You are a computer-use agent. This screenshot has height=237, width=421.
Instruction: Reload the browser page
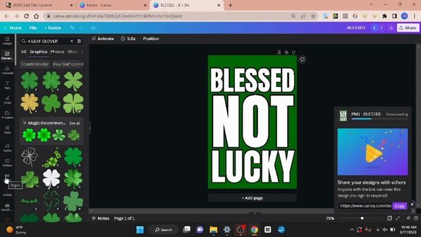tap(26, 16)
